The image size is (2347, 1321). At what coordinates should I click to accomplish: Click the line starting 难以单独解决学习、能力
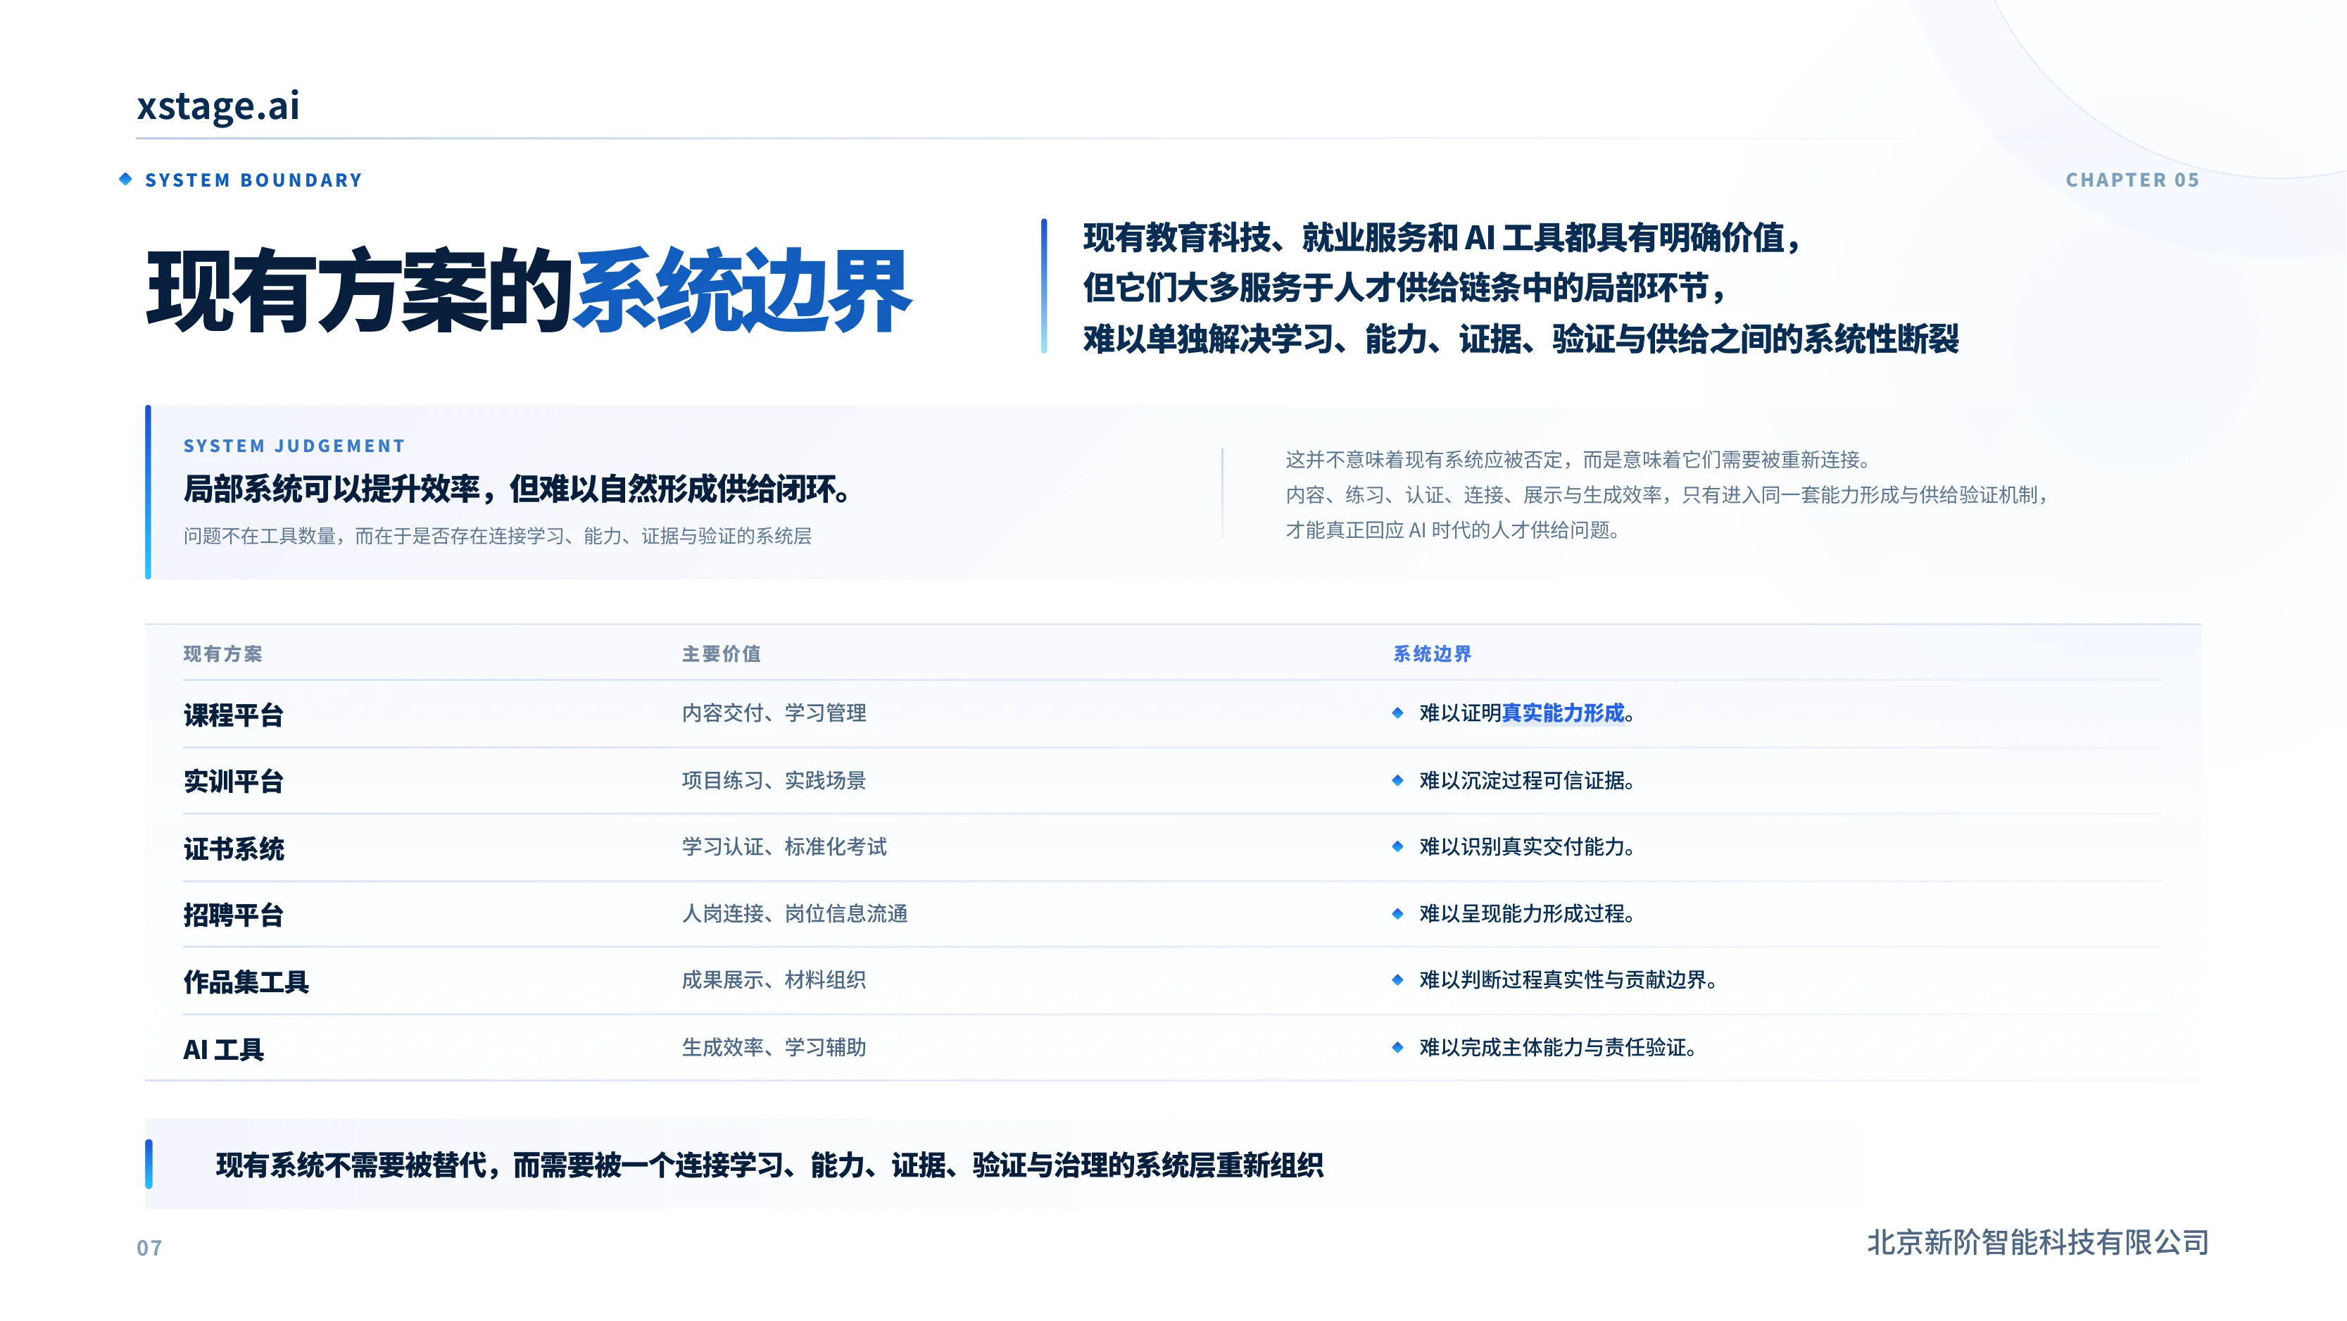tap(1521, 339)
